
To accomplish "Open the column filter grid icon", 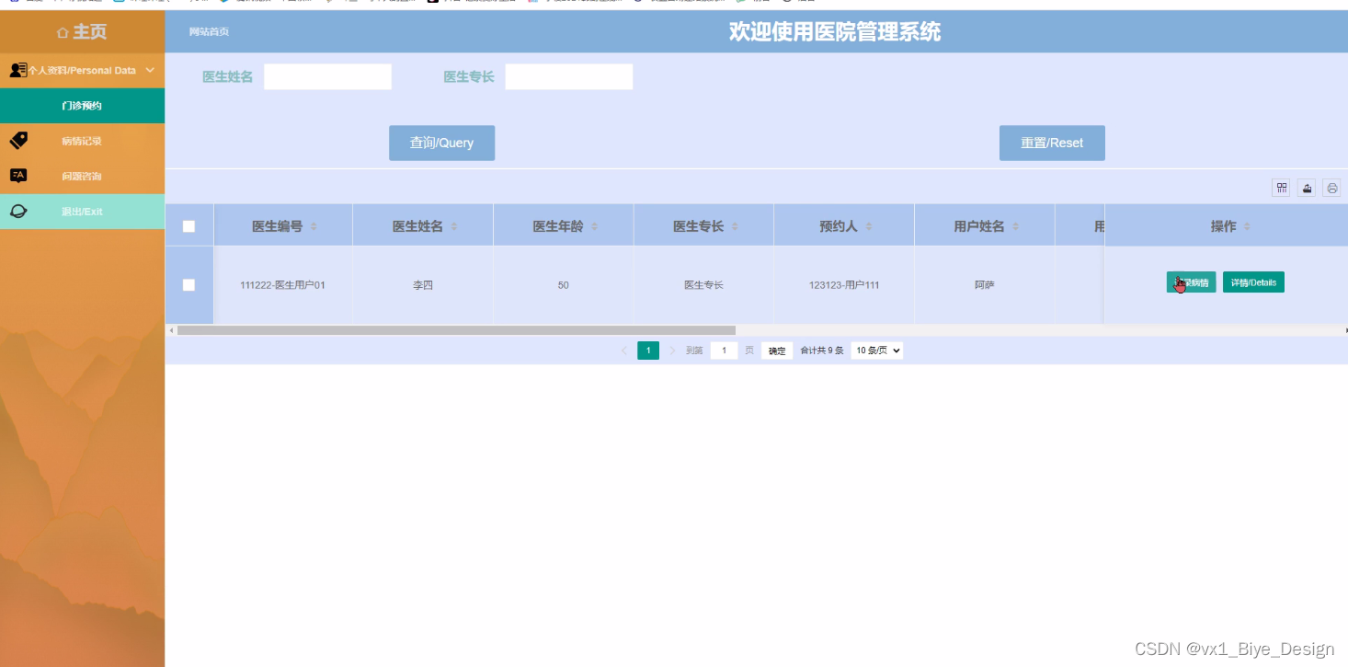I will point(1281,188).
